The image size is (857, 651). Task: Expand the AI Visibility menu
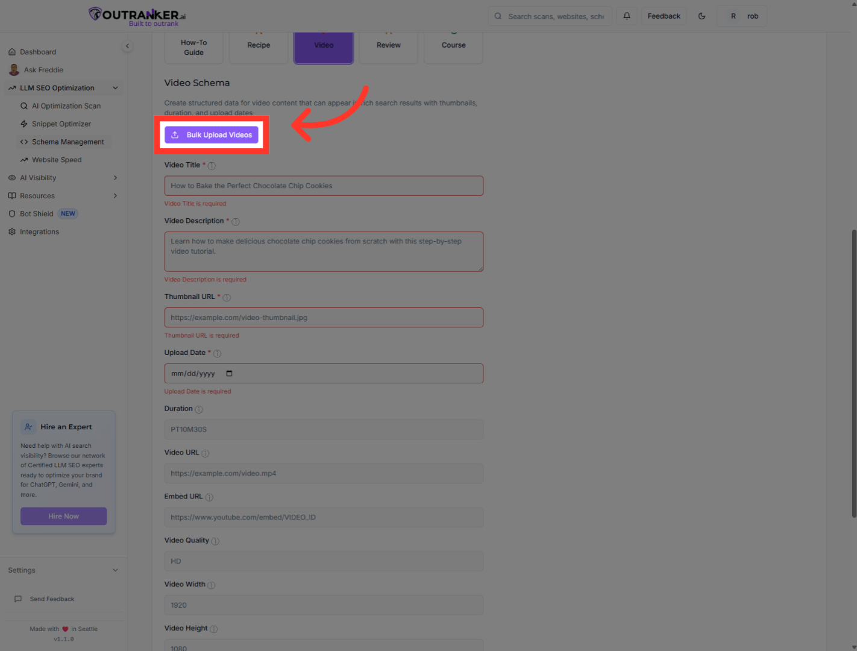pos(115,177)
